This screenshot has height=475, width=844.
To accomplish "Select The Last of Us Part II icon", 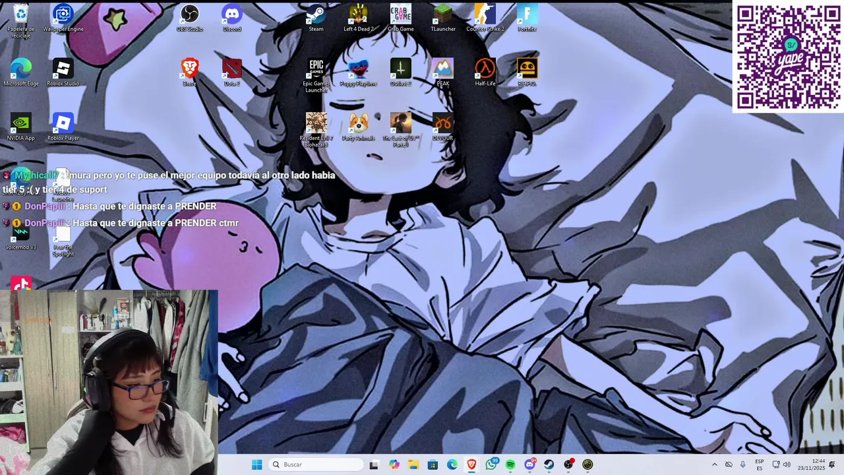I will click(401, 130).
